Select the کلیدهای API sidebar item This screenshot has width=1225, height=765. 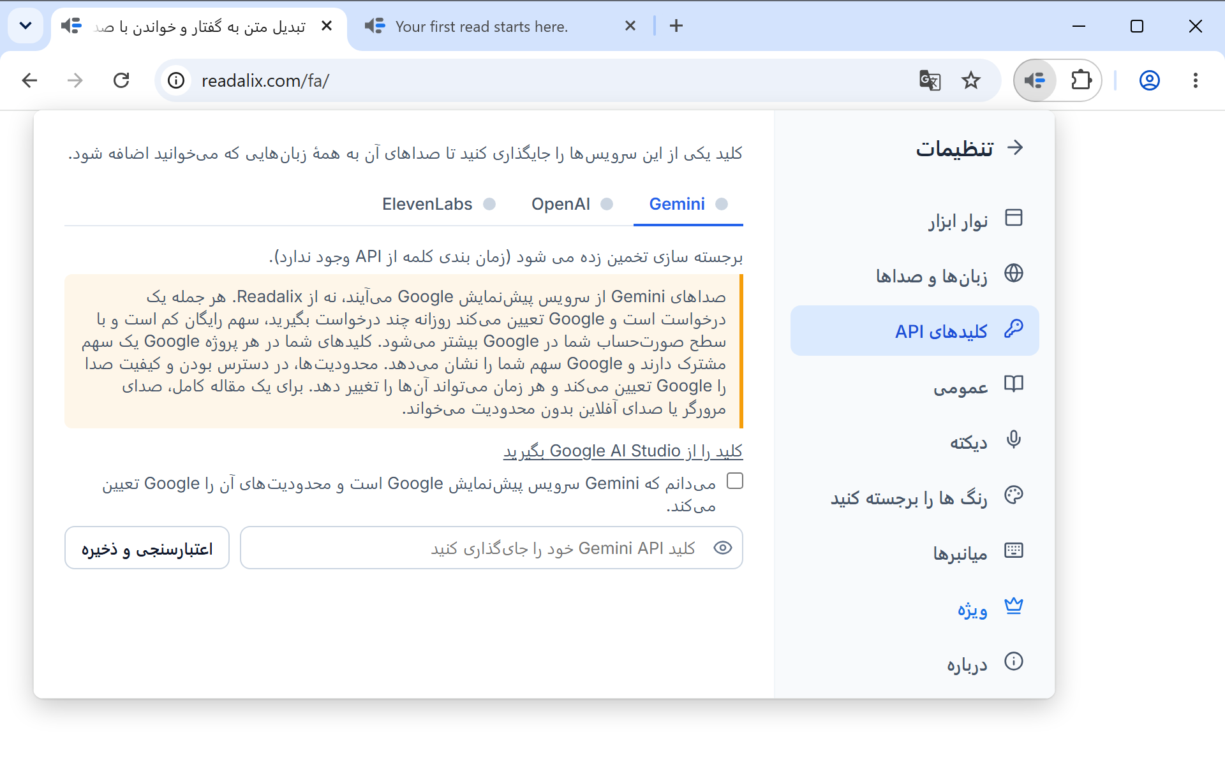tap(914, 331)
